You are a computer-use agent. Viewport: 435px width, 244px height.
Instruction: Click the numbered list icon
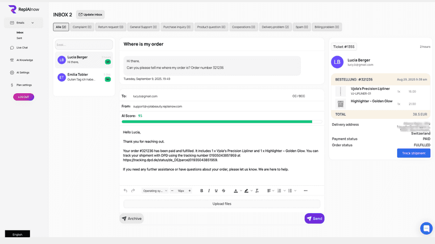(279, 191)
